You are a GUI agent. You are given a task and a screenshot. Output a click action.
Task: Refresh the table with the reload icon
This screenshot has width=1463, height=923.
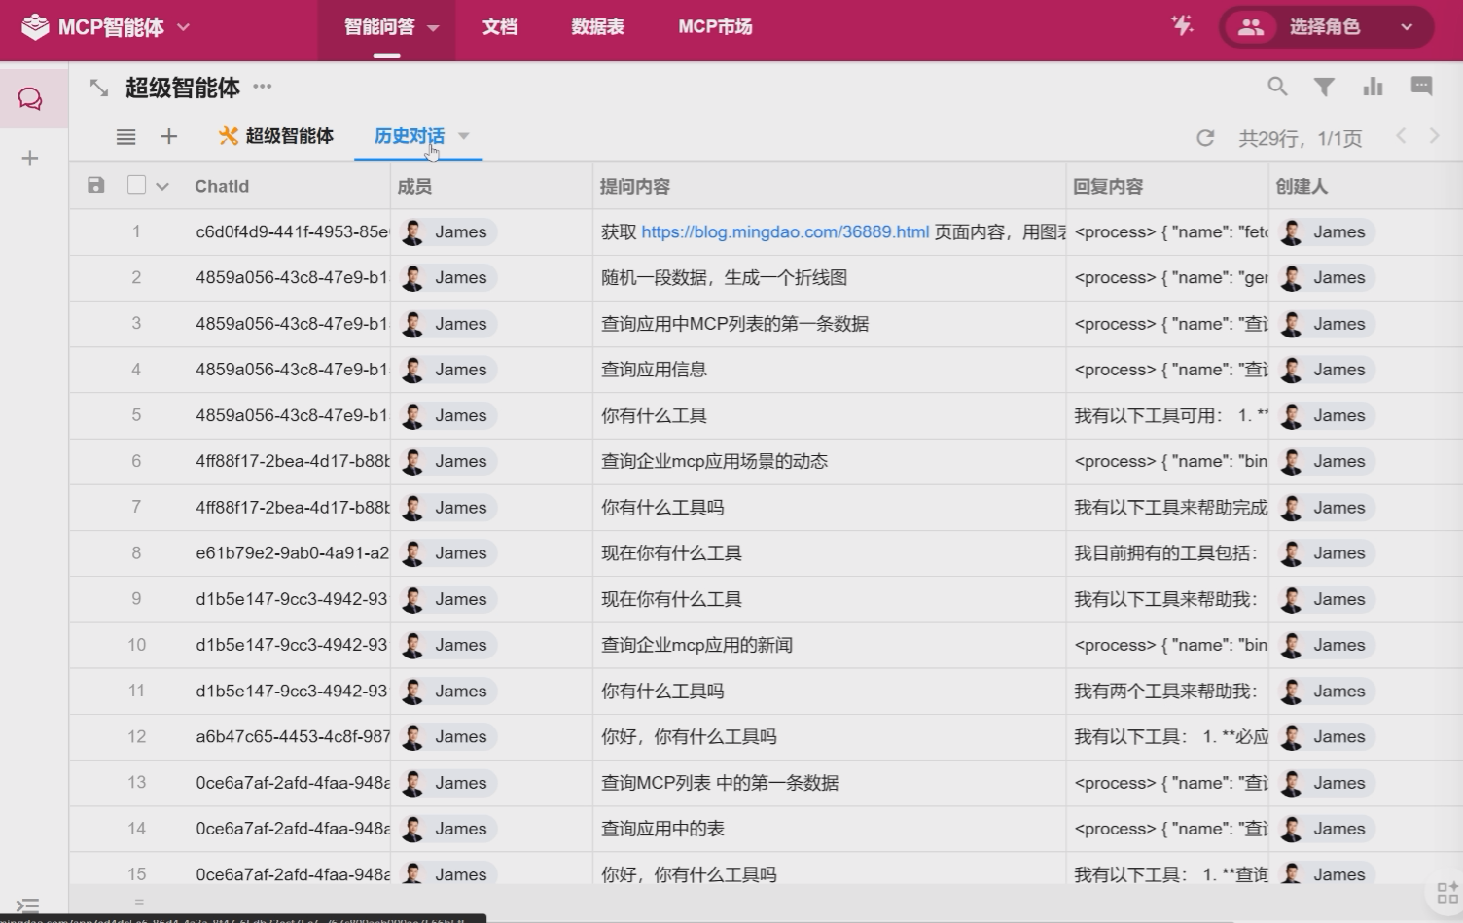(x=1205, y=138)
